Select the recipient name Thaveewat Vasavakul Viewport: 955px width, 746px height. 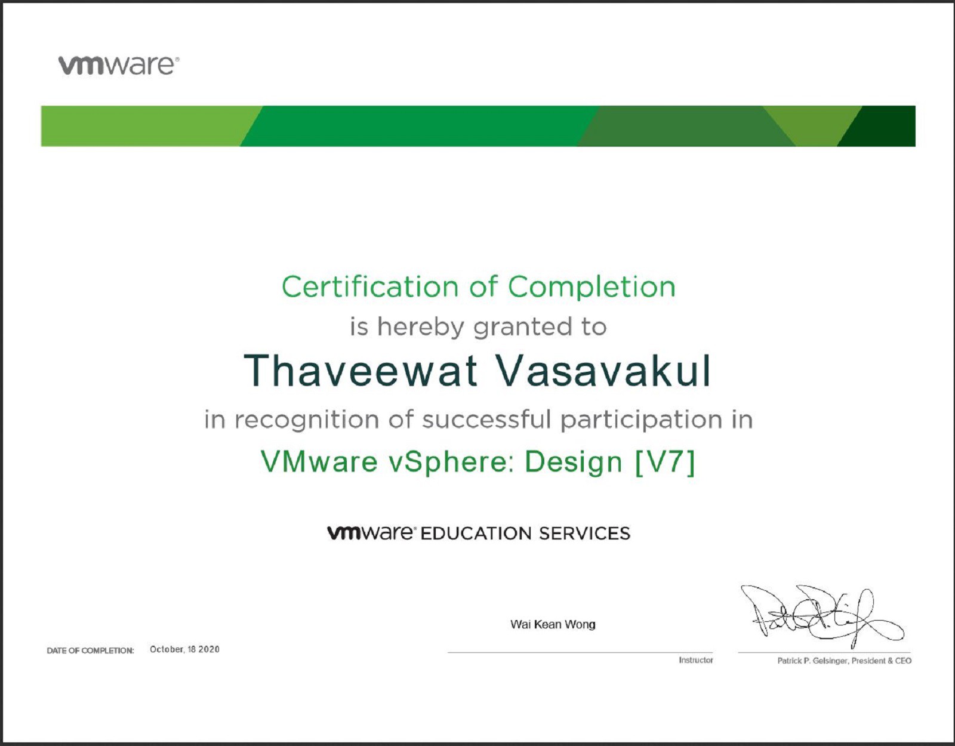tap(478, 371)
